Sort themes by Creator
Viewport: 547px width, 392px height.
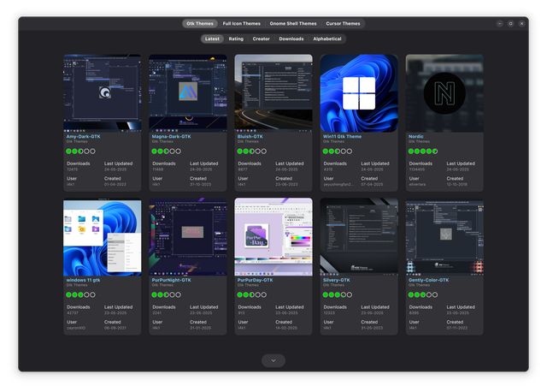(261, 39)
